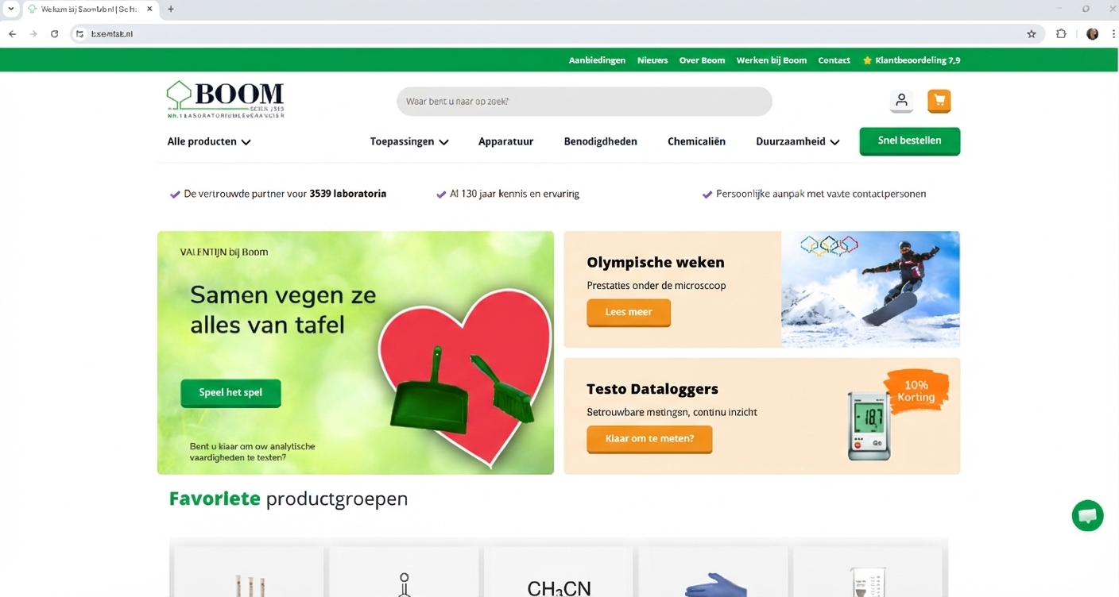Select Chemicaliën in the navigation
Viewport: 1119px width, 597px height.
(x=696, y=142)
